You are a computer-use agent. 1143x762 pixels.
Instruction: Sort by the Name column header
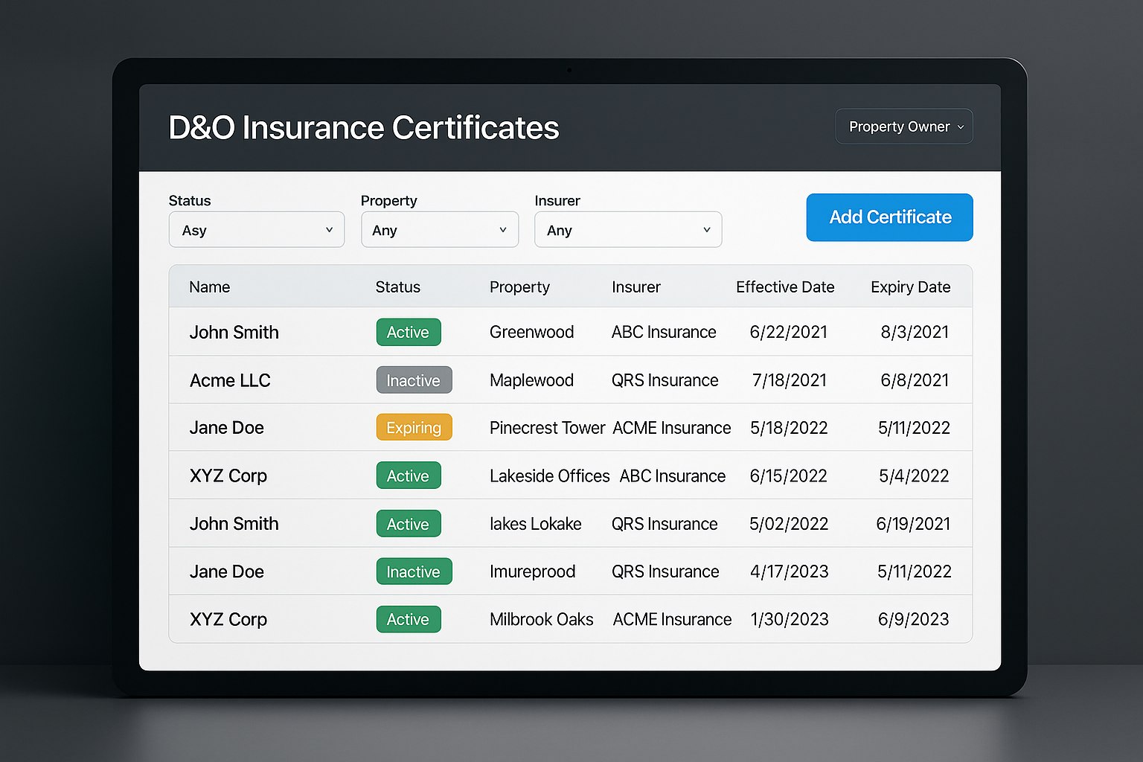[209, 287]
